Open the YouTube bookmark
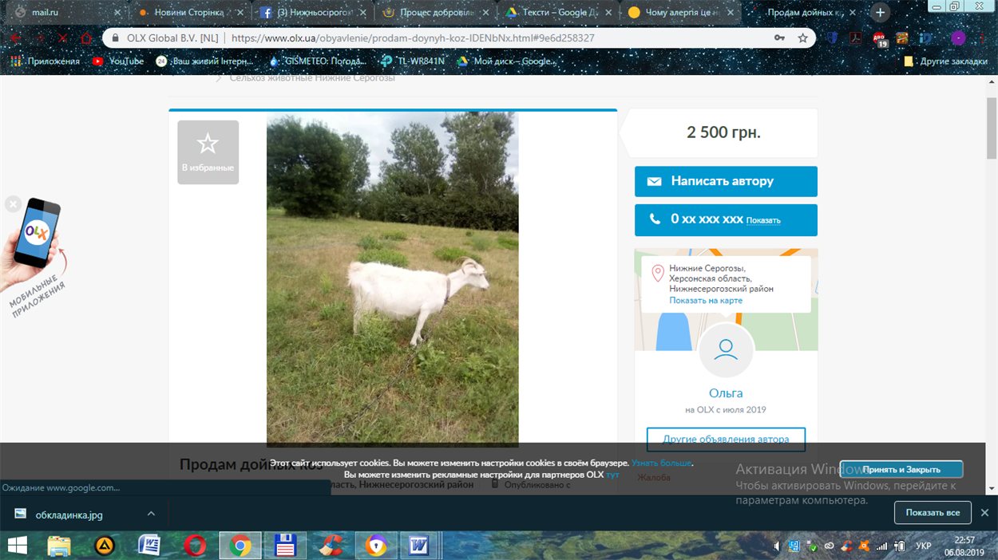Image resolution: width=998 pixels, height=560 pixels. pyautogui.click(x=118, y=61)
